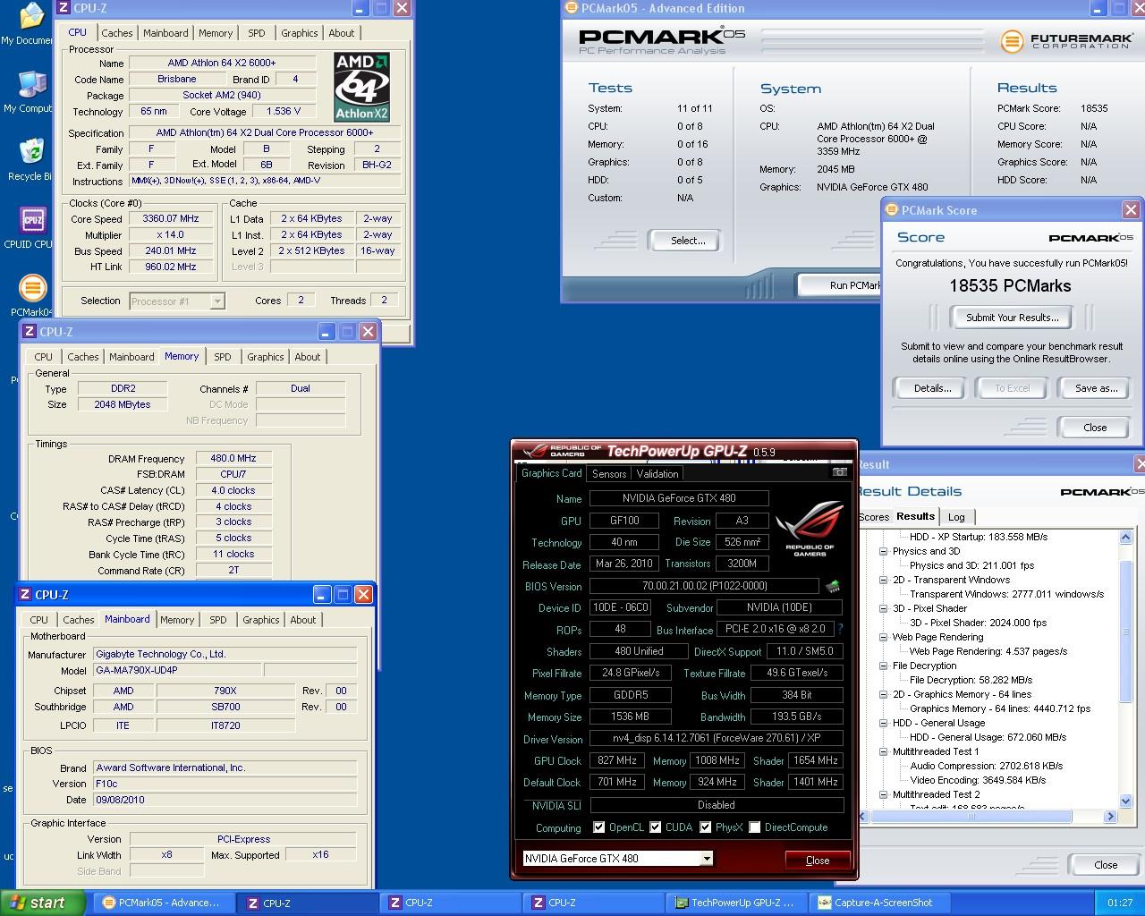Click the 18535 PCMarks score text
The width and height of the screenshot is (1145, 916).
(x=1010, y=286)
